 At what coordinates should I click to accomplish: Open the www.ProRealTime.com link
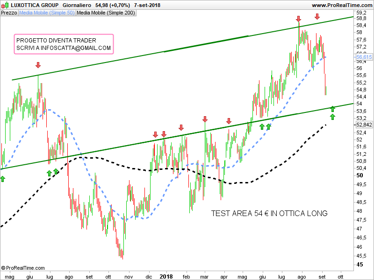click(x=342, y=5)
